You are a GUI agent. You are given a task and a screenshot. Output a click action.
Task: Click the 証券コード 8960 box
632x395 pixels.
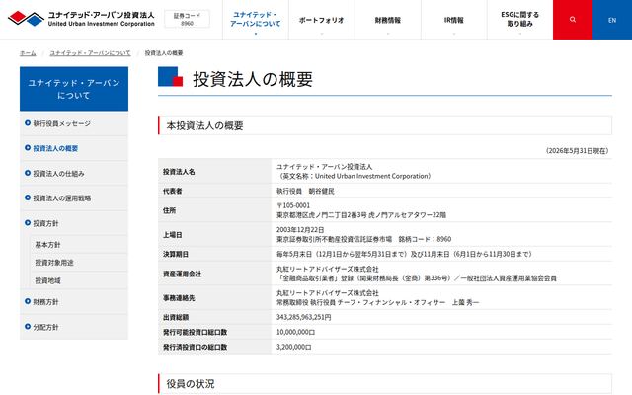187,19
